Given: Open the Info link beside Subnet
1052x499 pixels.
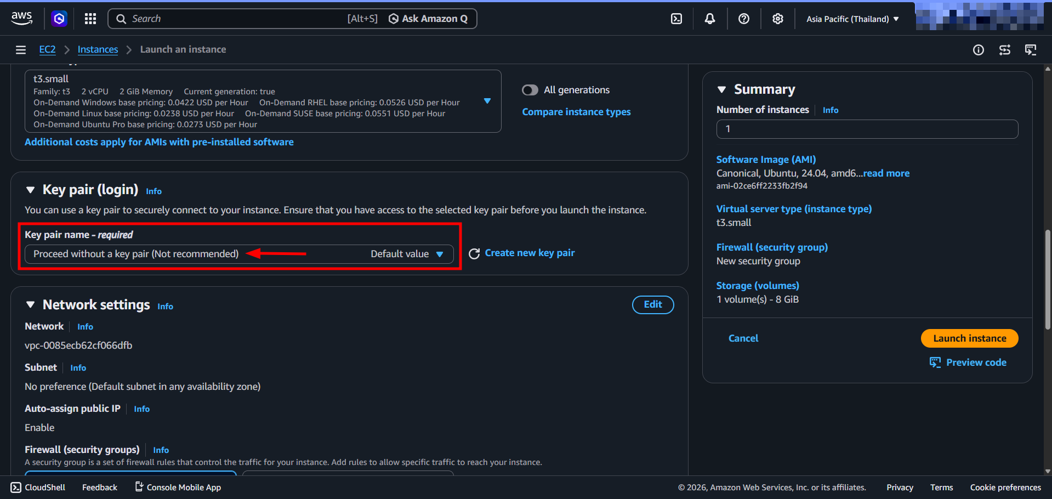Looking at the screenshot, I should pos(78,368).
